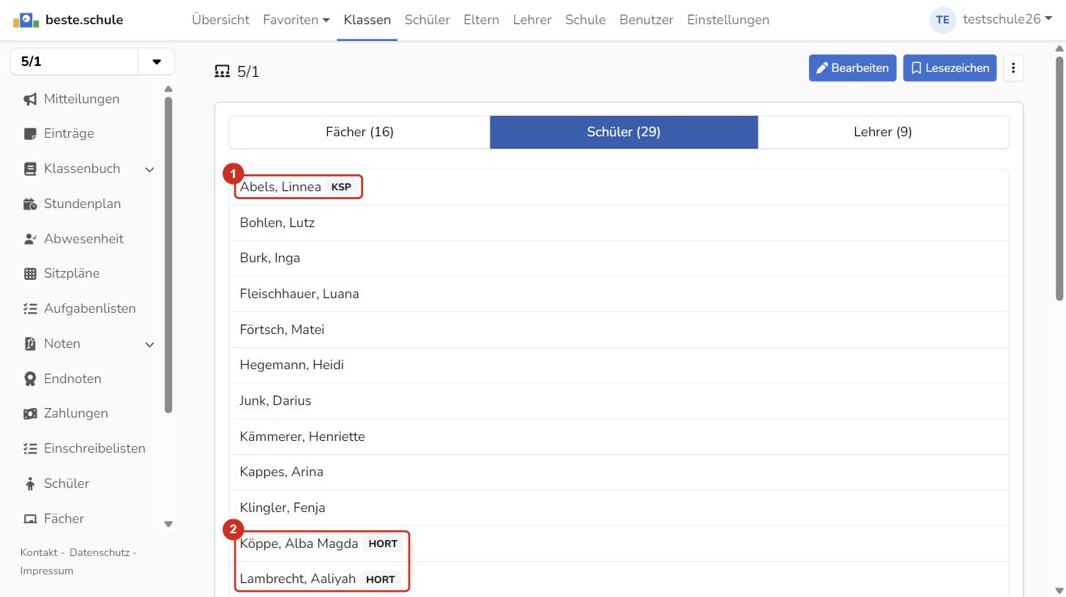Open the Kontakt footer link
Screen dimensions: 1066x597
[x=39, y=552]
